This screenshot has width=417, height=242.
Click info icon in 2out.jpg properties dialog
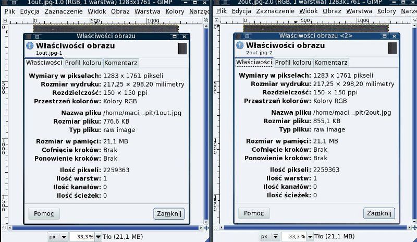click(240, 45)
